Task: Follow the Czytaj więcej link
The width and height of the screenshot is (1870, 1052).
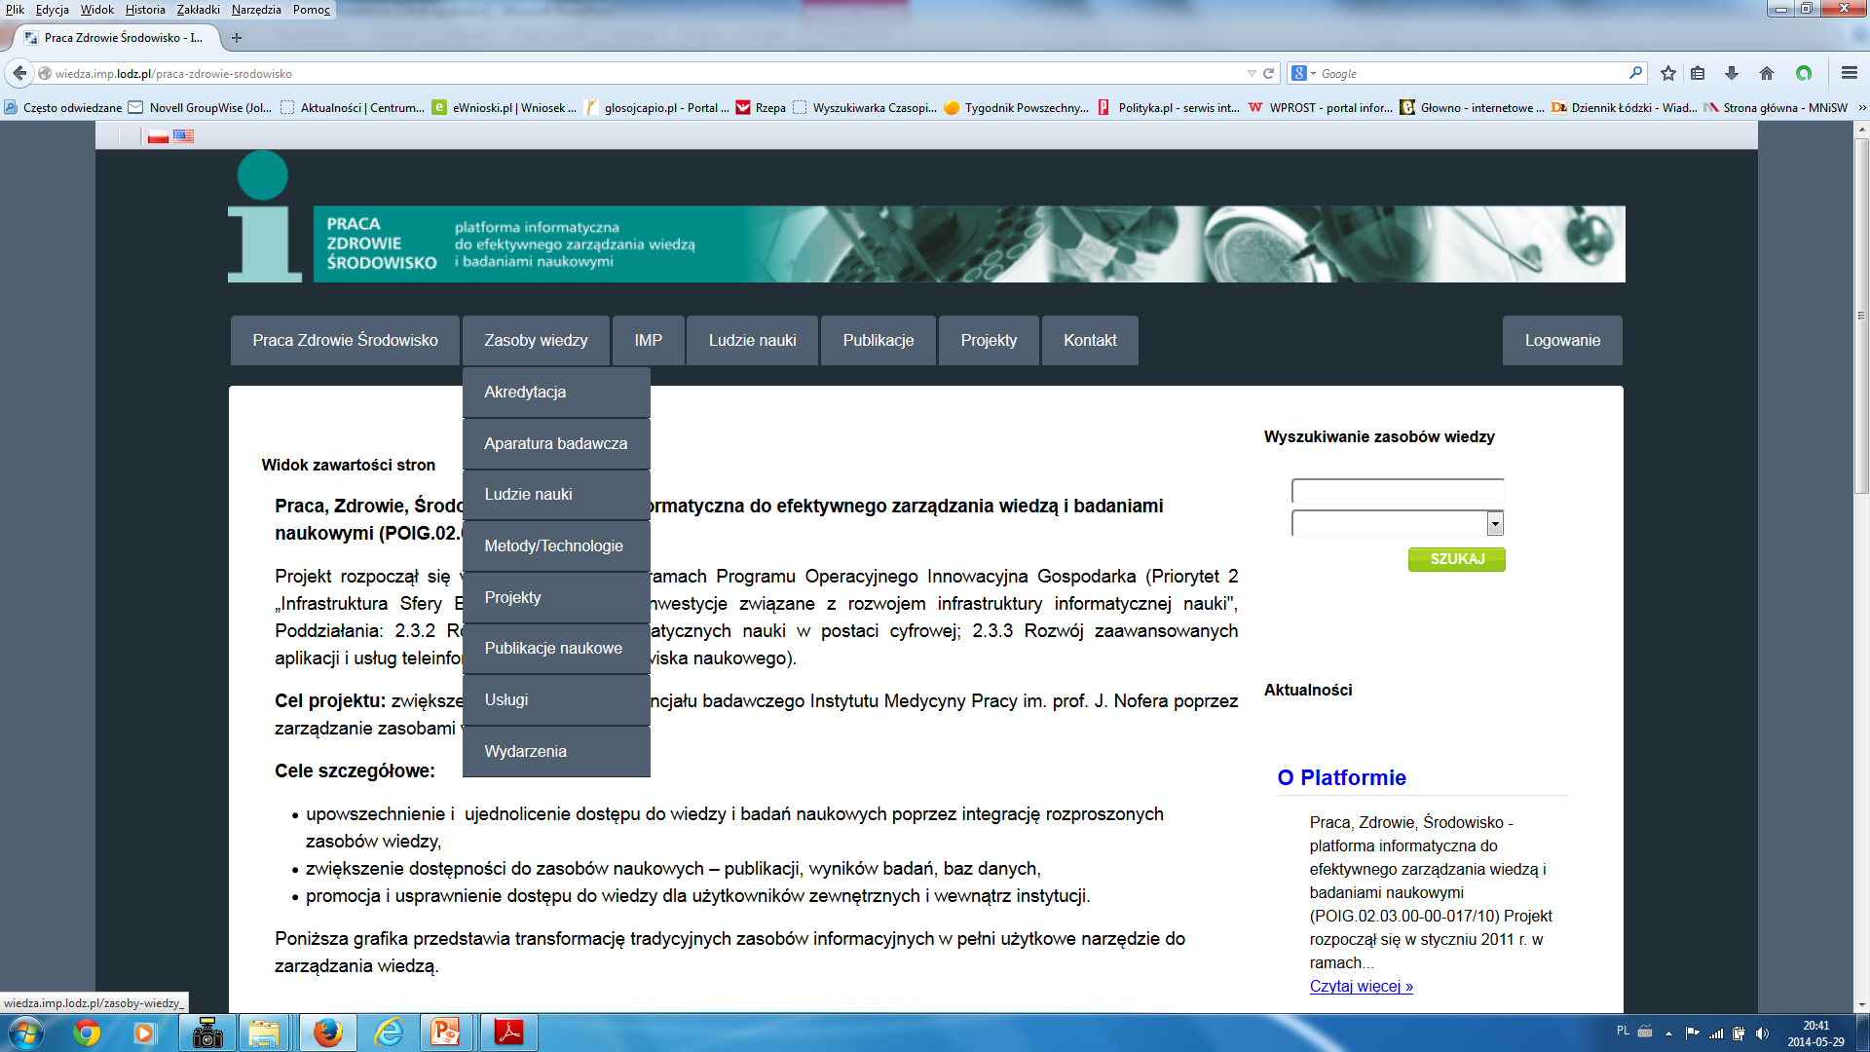Action: (x=1361, y=986)
